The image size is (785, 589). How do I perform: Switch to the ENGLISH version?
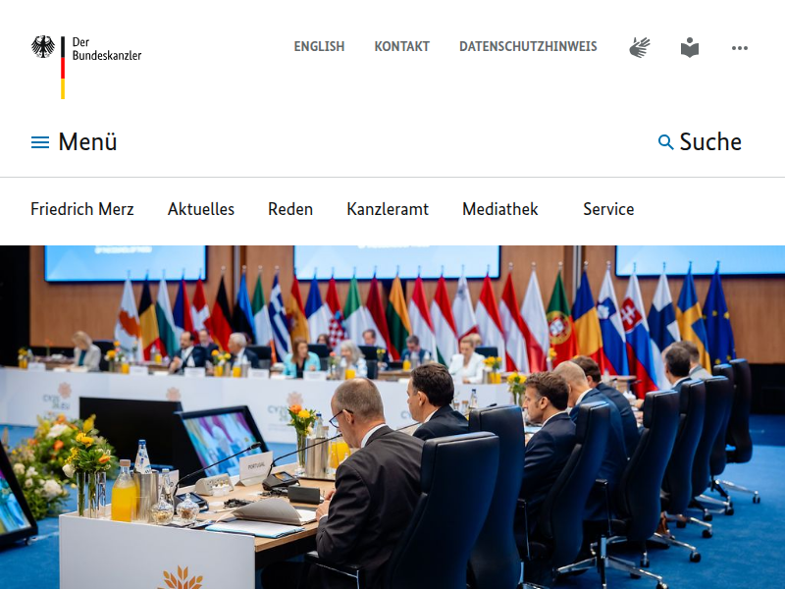coord(319,46)
